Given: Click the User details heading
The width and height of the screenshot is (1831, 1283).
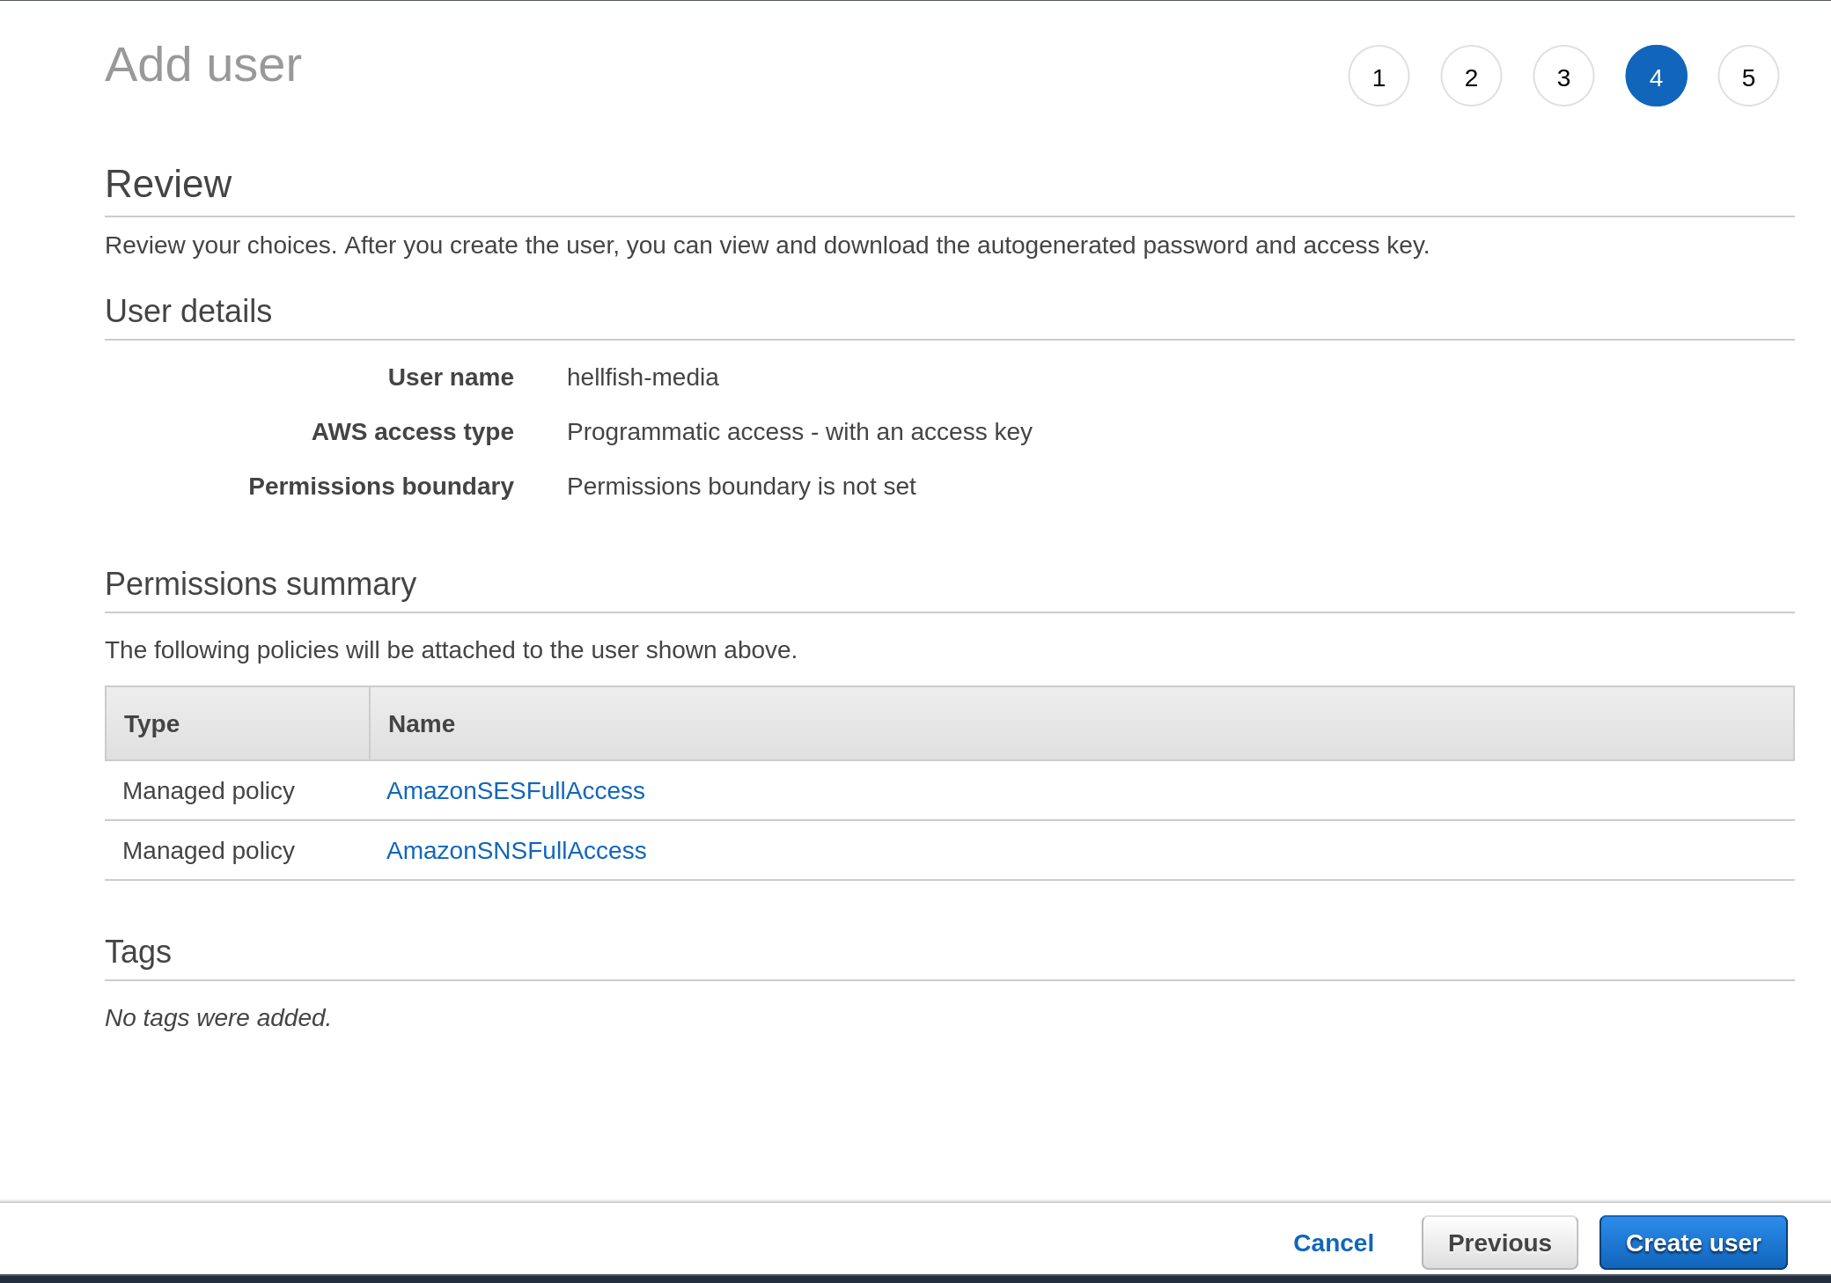Looking at the screenshot, I should coord(188,311).
